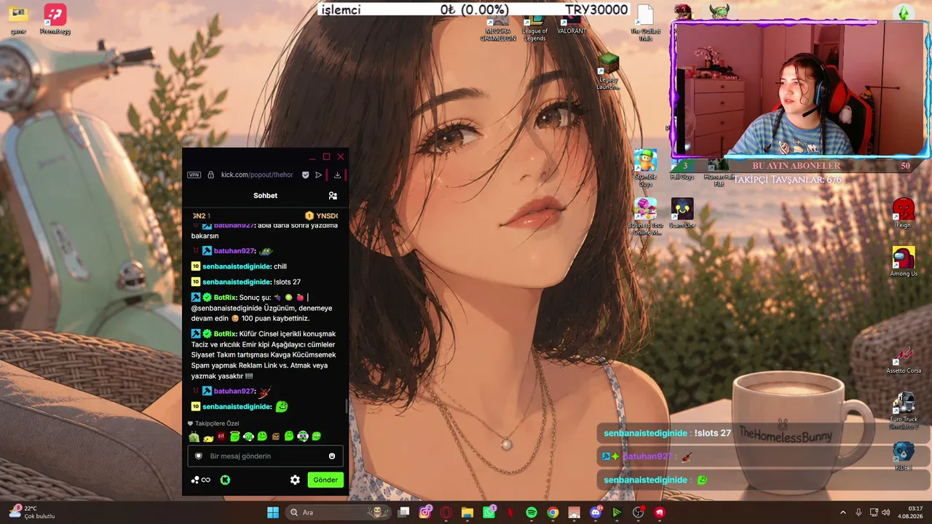Click senbanaistediginide username beside 'chill'
Viewport: 932px width, 524px height.
(x=237, y=266)
